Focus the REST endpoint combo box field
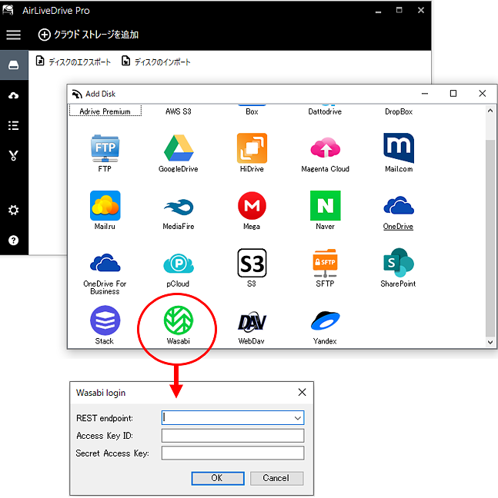 (x=232, y=418)
